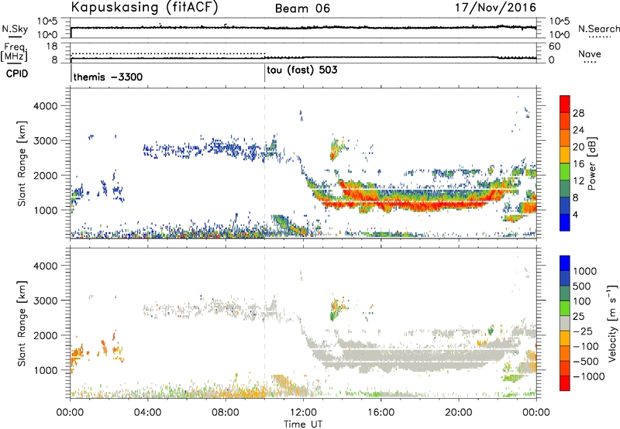Image resolution: width=620 pixels, height=429 pixels.
Task: Click power scale value '4'
Action: point(575,214)
